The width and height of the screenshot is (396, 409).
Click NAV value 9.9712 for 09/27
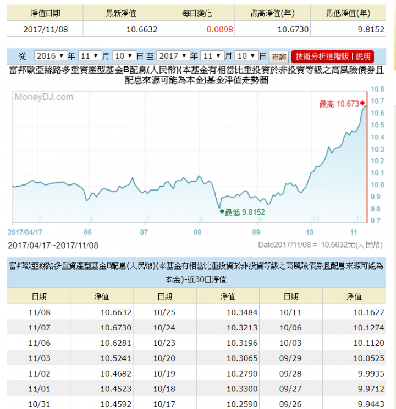[x=371, y=389]
